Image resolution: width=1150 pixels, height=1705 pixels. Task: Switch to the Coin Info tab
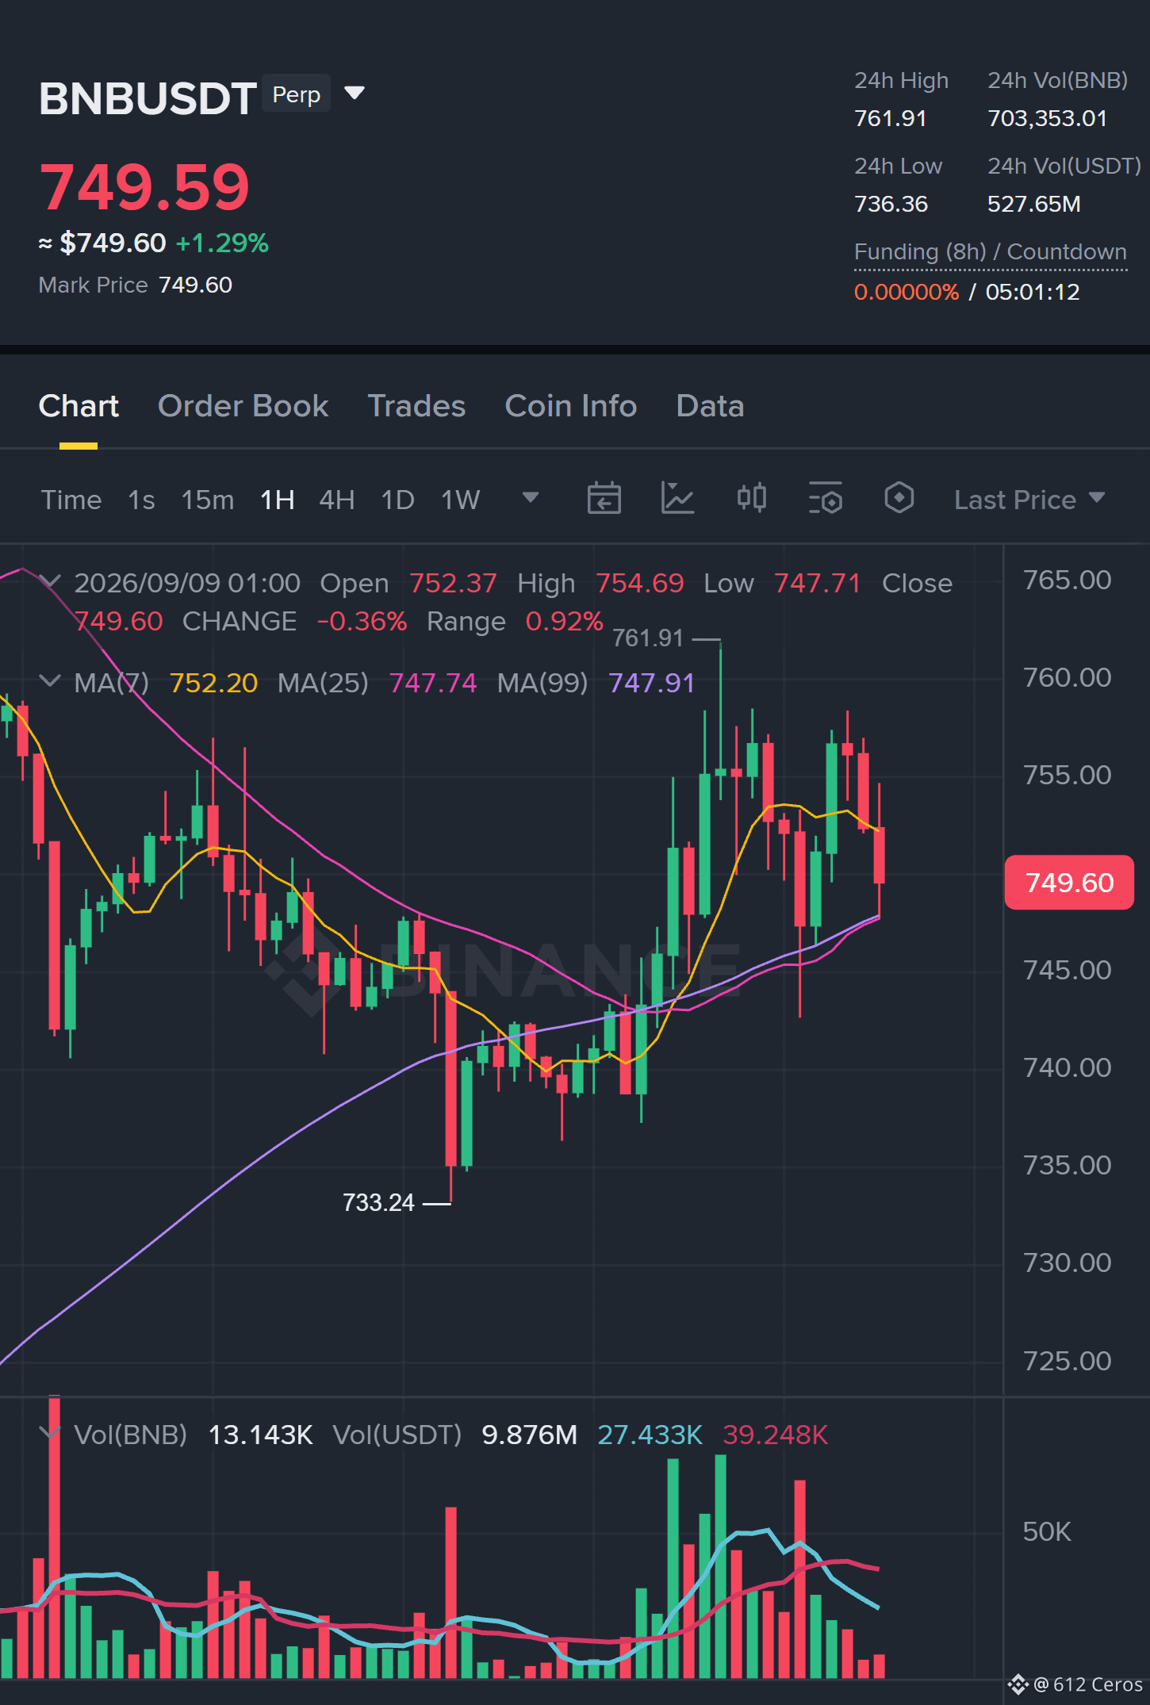click(571, 406)
